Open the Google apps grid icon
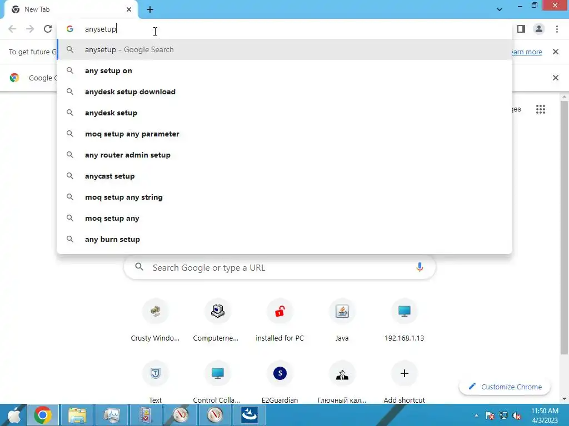This screenshot has width=569, height=426. (540, 109)
